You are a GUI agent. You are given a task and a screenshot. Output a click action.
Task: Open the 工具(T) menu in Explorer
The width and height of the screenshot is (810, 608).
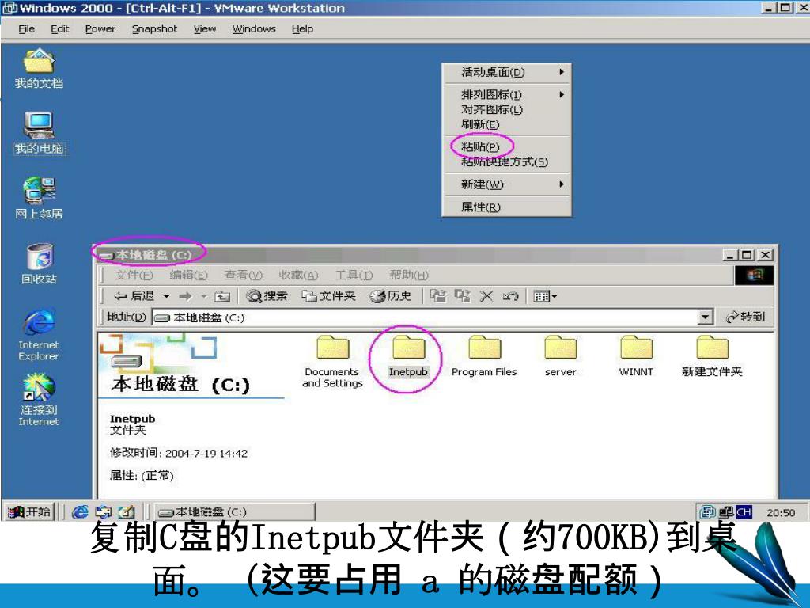pyautogui.click(x=354, y=275)
